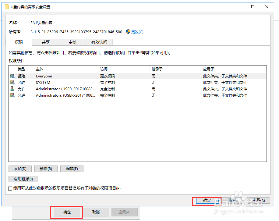The width and height of the screenshot is (279, 221).
Task: Click the 删除(R) button
Action: (x=46, y=169)
